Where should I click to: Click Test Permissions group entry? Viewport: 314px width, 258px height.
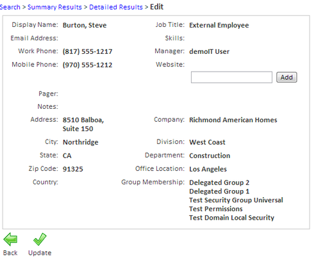(216, 209)
